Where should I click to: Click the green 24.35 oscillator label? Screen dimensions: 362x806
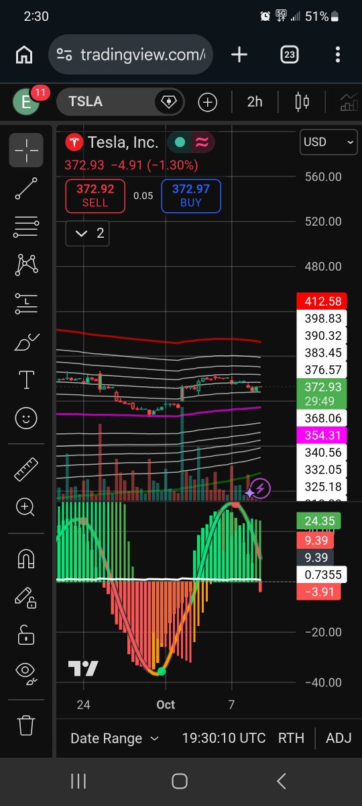click(318, 521)
